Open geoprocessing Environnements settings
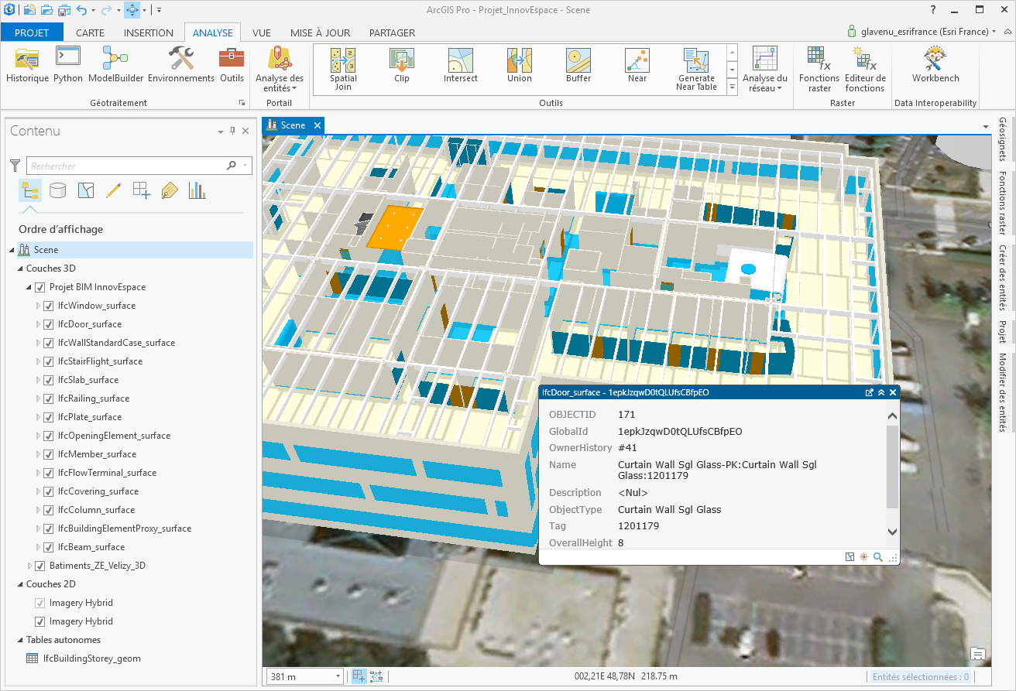Viewport: 1016px width, 691px height. click(x=181, y=65)
